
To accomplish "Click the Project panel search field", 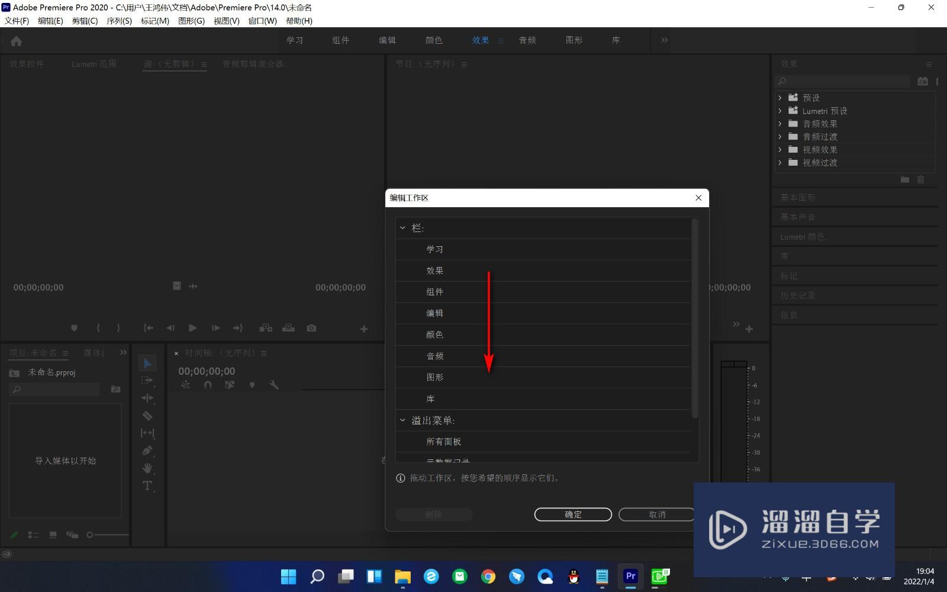I will [54, 389].
